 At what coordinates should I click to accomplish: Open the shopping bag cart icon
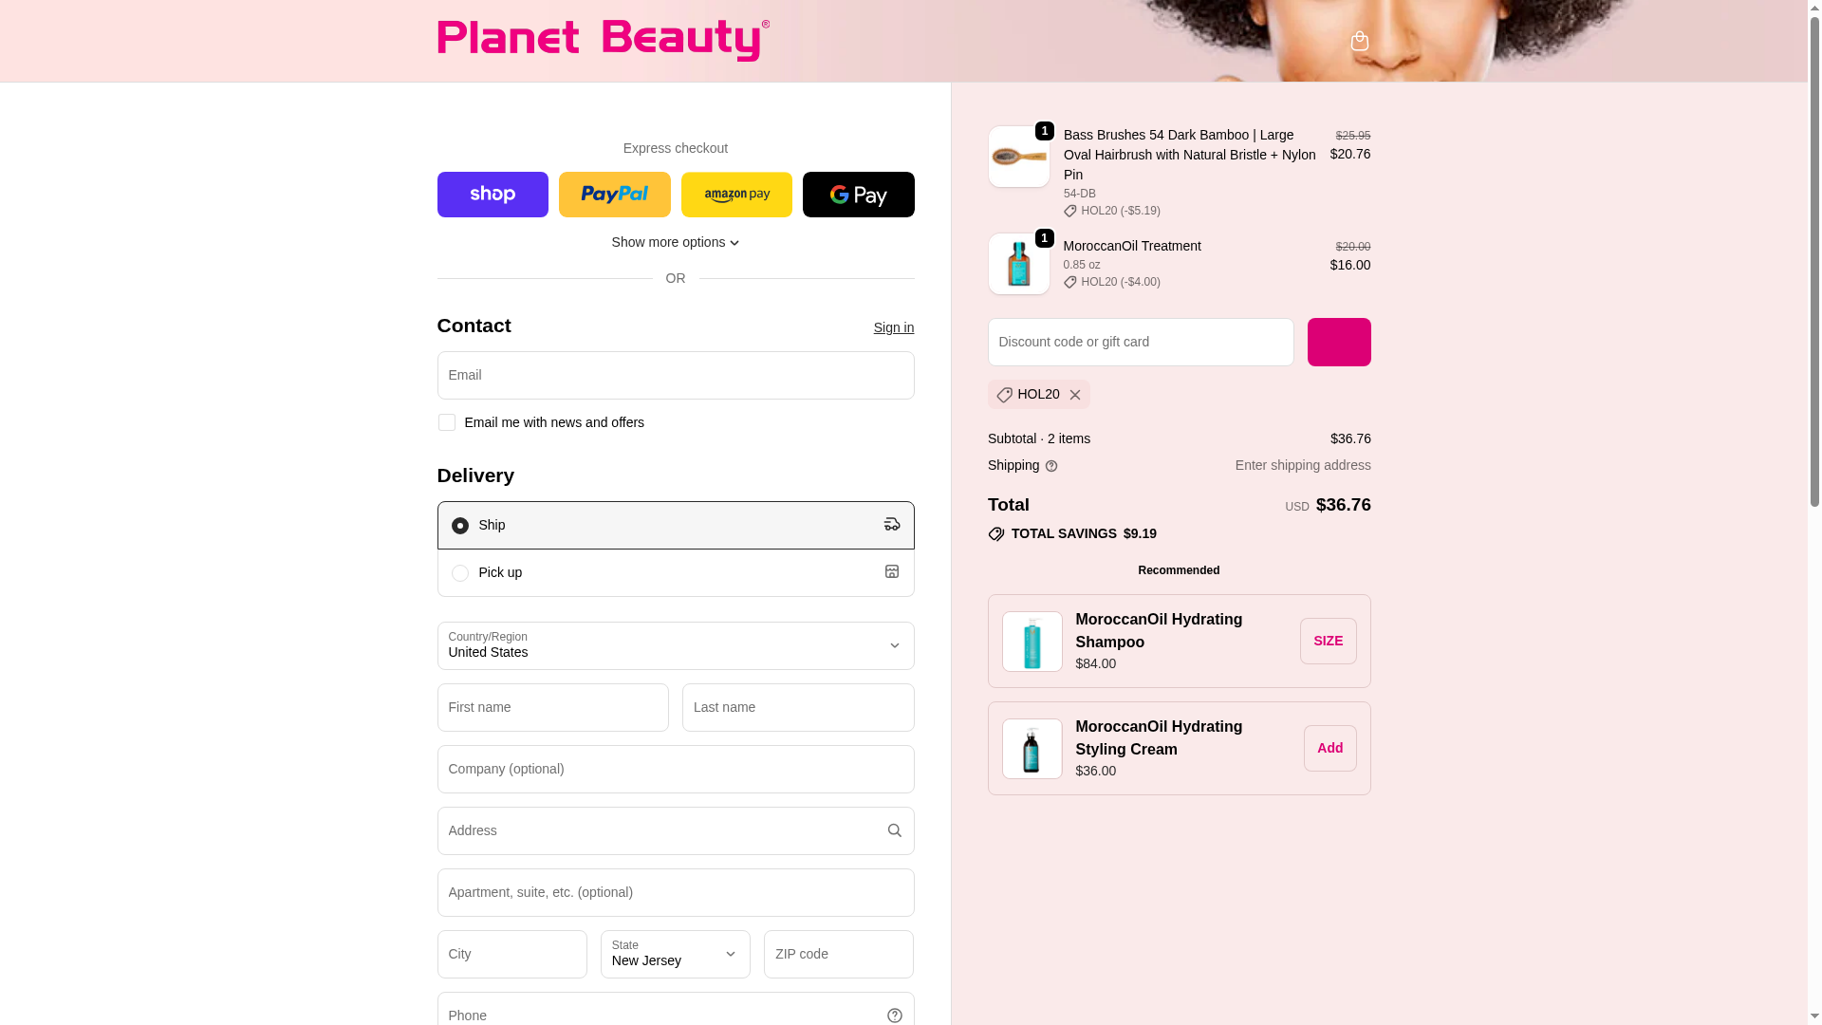pos(1359,41)
